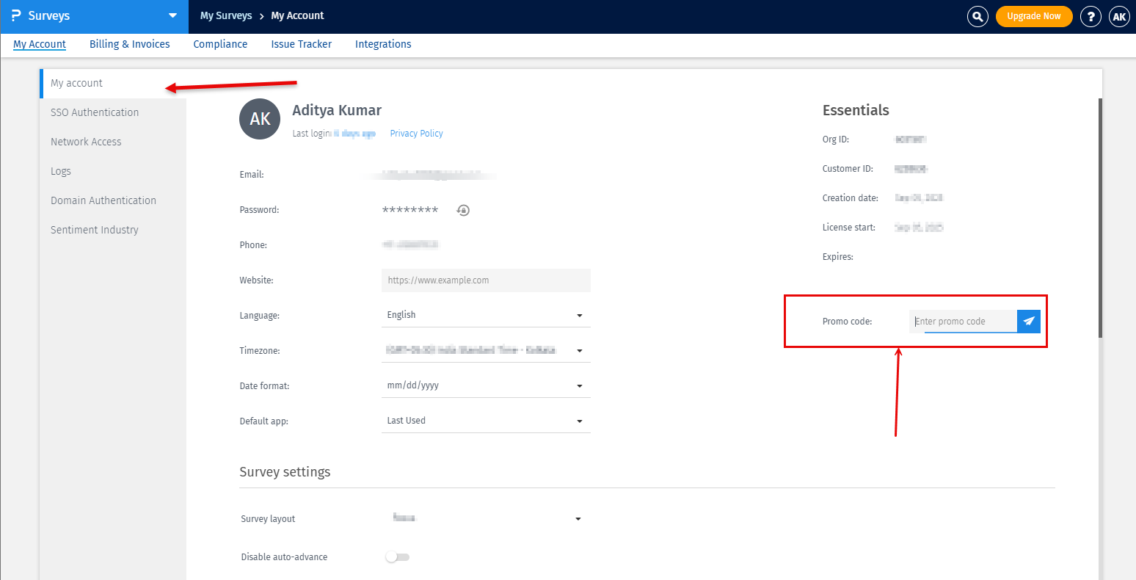Click My Surveys in the breadcrumb

225,15
